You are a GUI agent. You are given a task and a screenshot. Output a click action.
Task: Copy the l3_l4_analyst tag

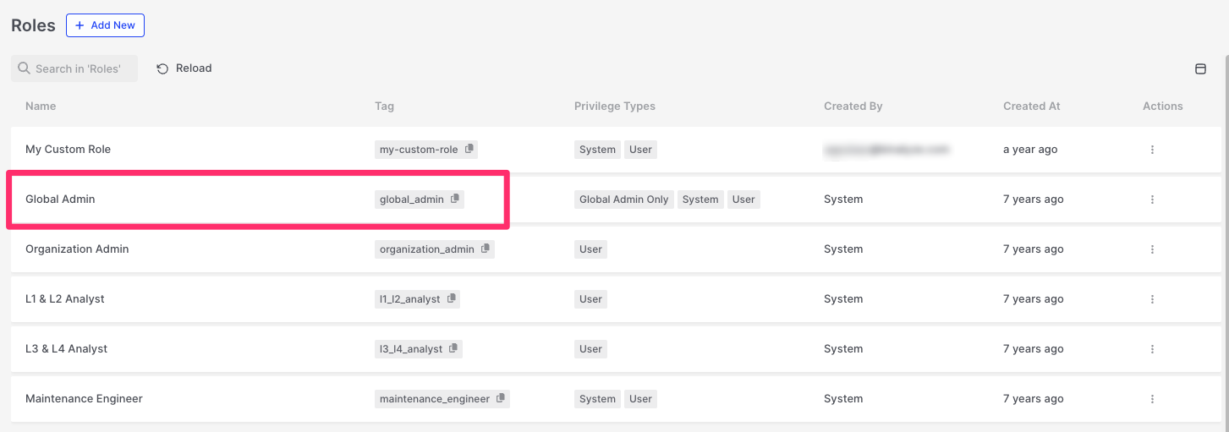click(454, 349)
